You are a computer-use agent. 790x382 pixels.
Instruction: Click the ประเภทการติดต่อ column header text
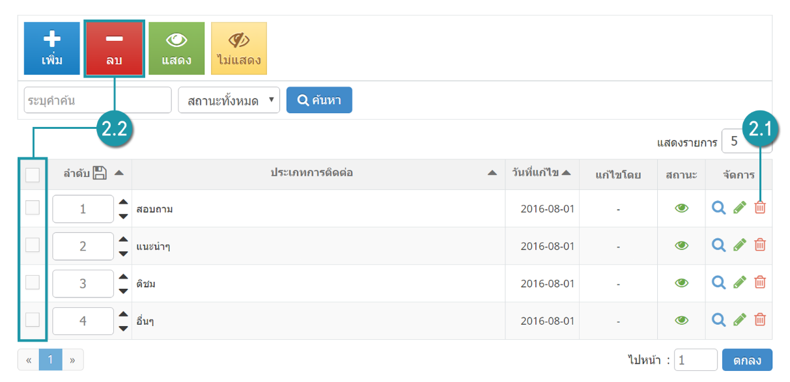point(312,173)
